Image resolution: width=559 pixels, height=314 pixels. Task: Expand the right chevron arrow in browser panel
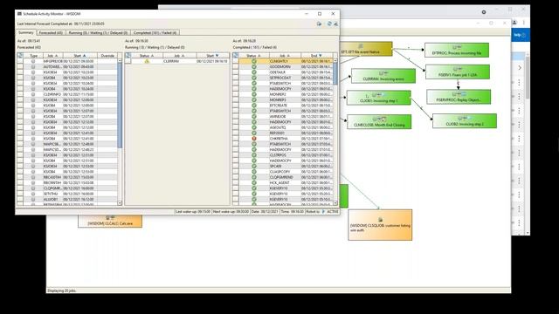[520, 68]
